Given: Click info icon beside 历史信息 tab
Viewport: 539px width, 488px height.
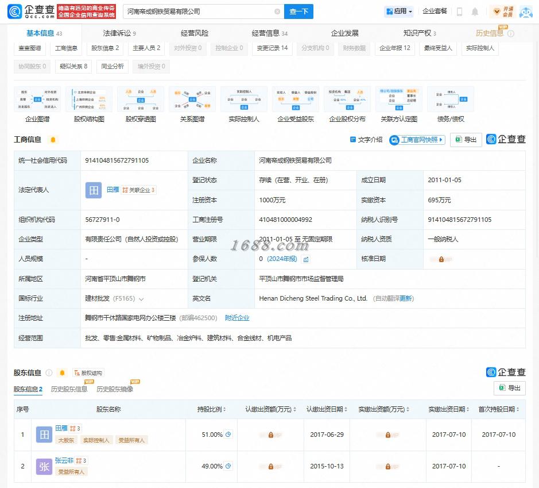Looking at the screenshot, I should pyautogui.click(x=511, y=34).
